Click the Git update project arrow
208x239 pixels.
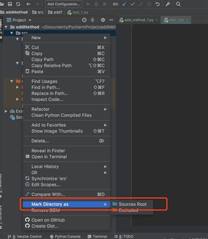click(x=124, y=4)
